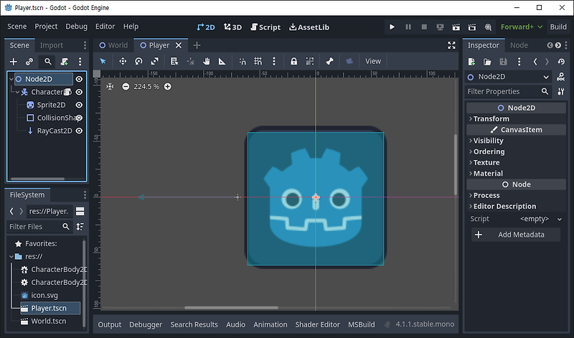Open the Editor menu
Image resolution: width=574 pixels, height=338 pixels.
tap(105, 27)
